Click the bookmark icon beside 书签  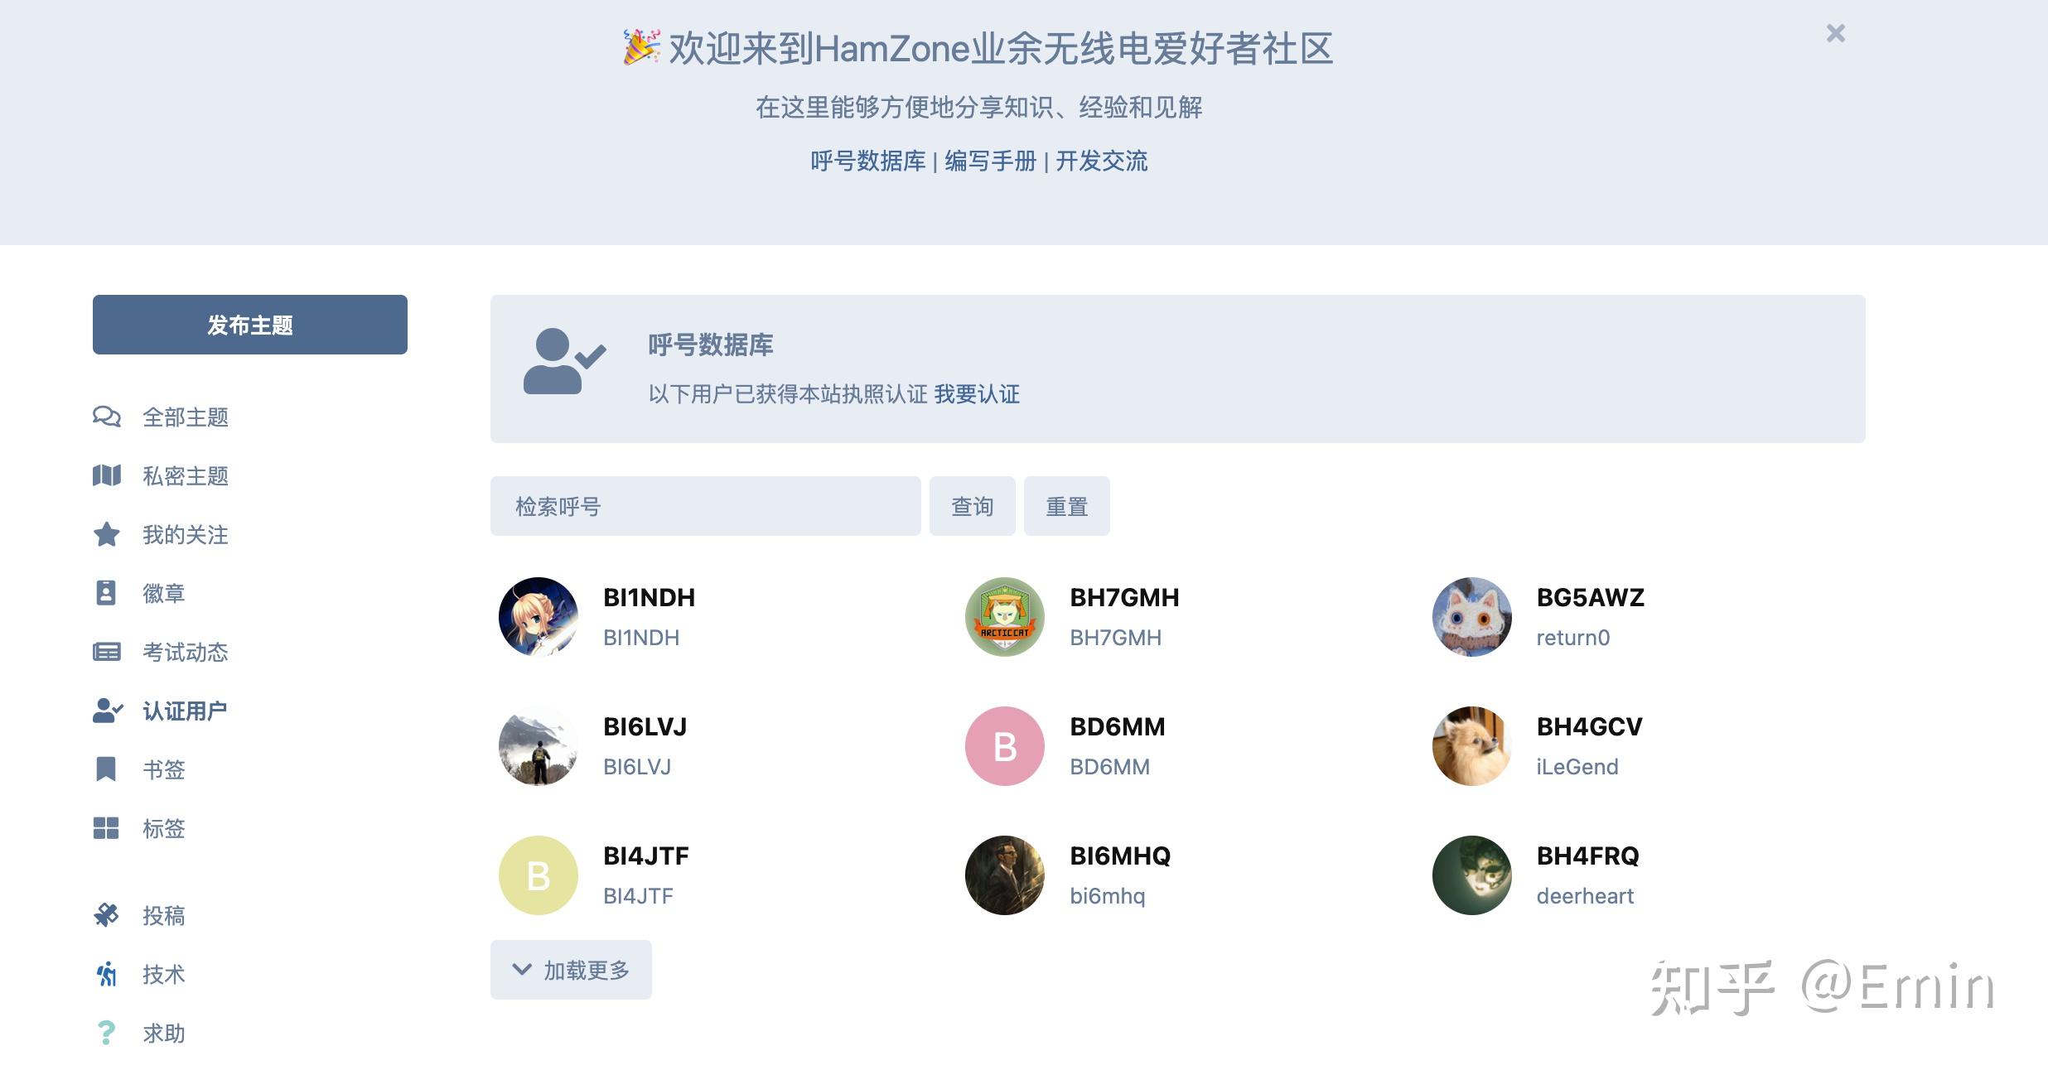[106, 769]
